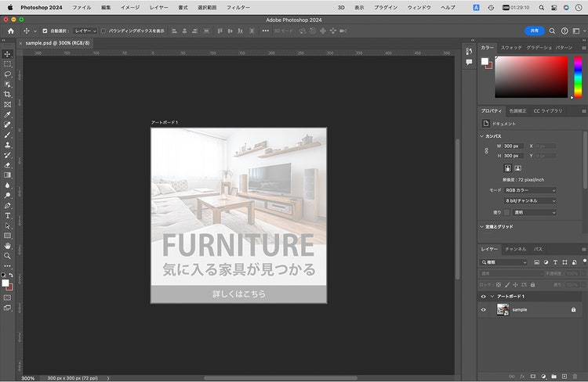Open the レイヤー auto-select dropdown
588x382 pixels.
[85, 31]
